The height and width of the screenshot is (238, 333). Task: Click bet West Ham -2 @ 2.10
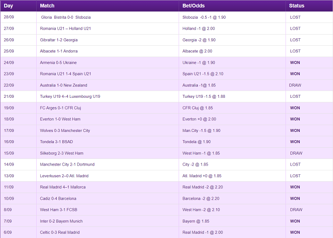coord(201,210)
